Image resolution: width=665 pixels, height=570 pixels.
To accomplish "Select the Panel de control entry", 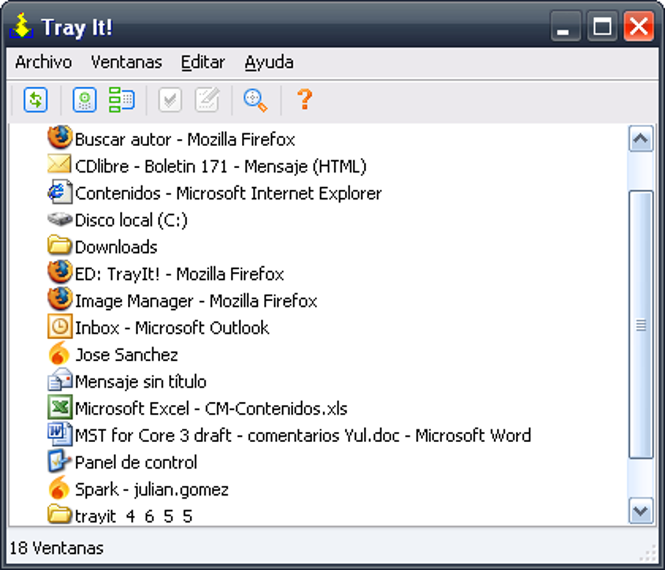I will (136, 462).
